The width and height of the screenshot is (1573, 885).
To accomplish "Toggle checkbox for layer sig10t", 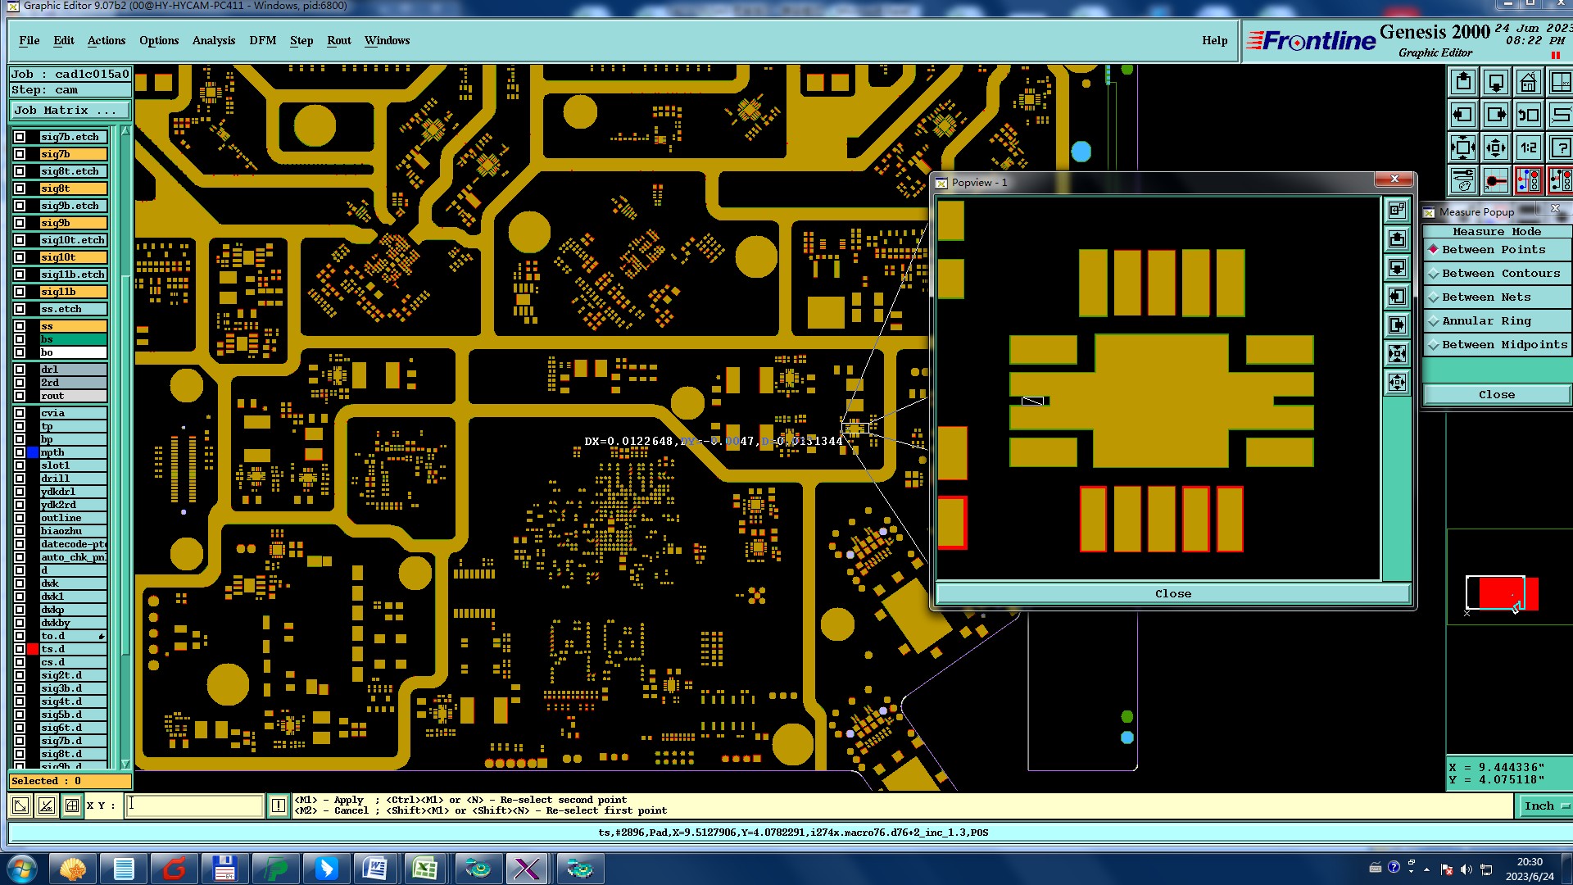I will tap(20, 257).
